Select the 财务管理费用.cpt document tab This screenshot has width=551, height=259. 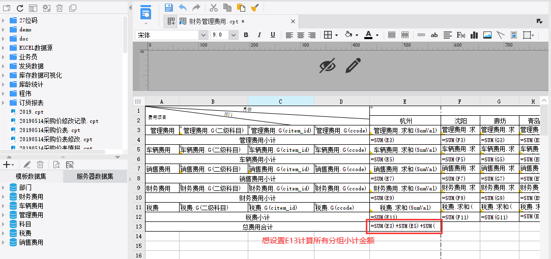[216, 22]
